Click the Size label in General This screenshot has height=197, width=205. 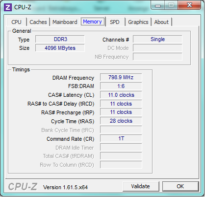(24, 48)
